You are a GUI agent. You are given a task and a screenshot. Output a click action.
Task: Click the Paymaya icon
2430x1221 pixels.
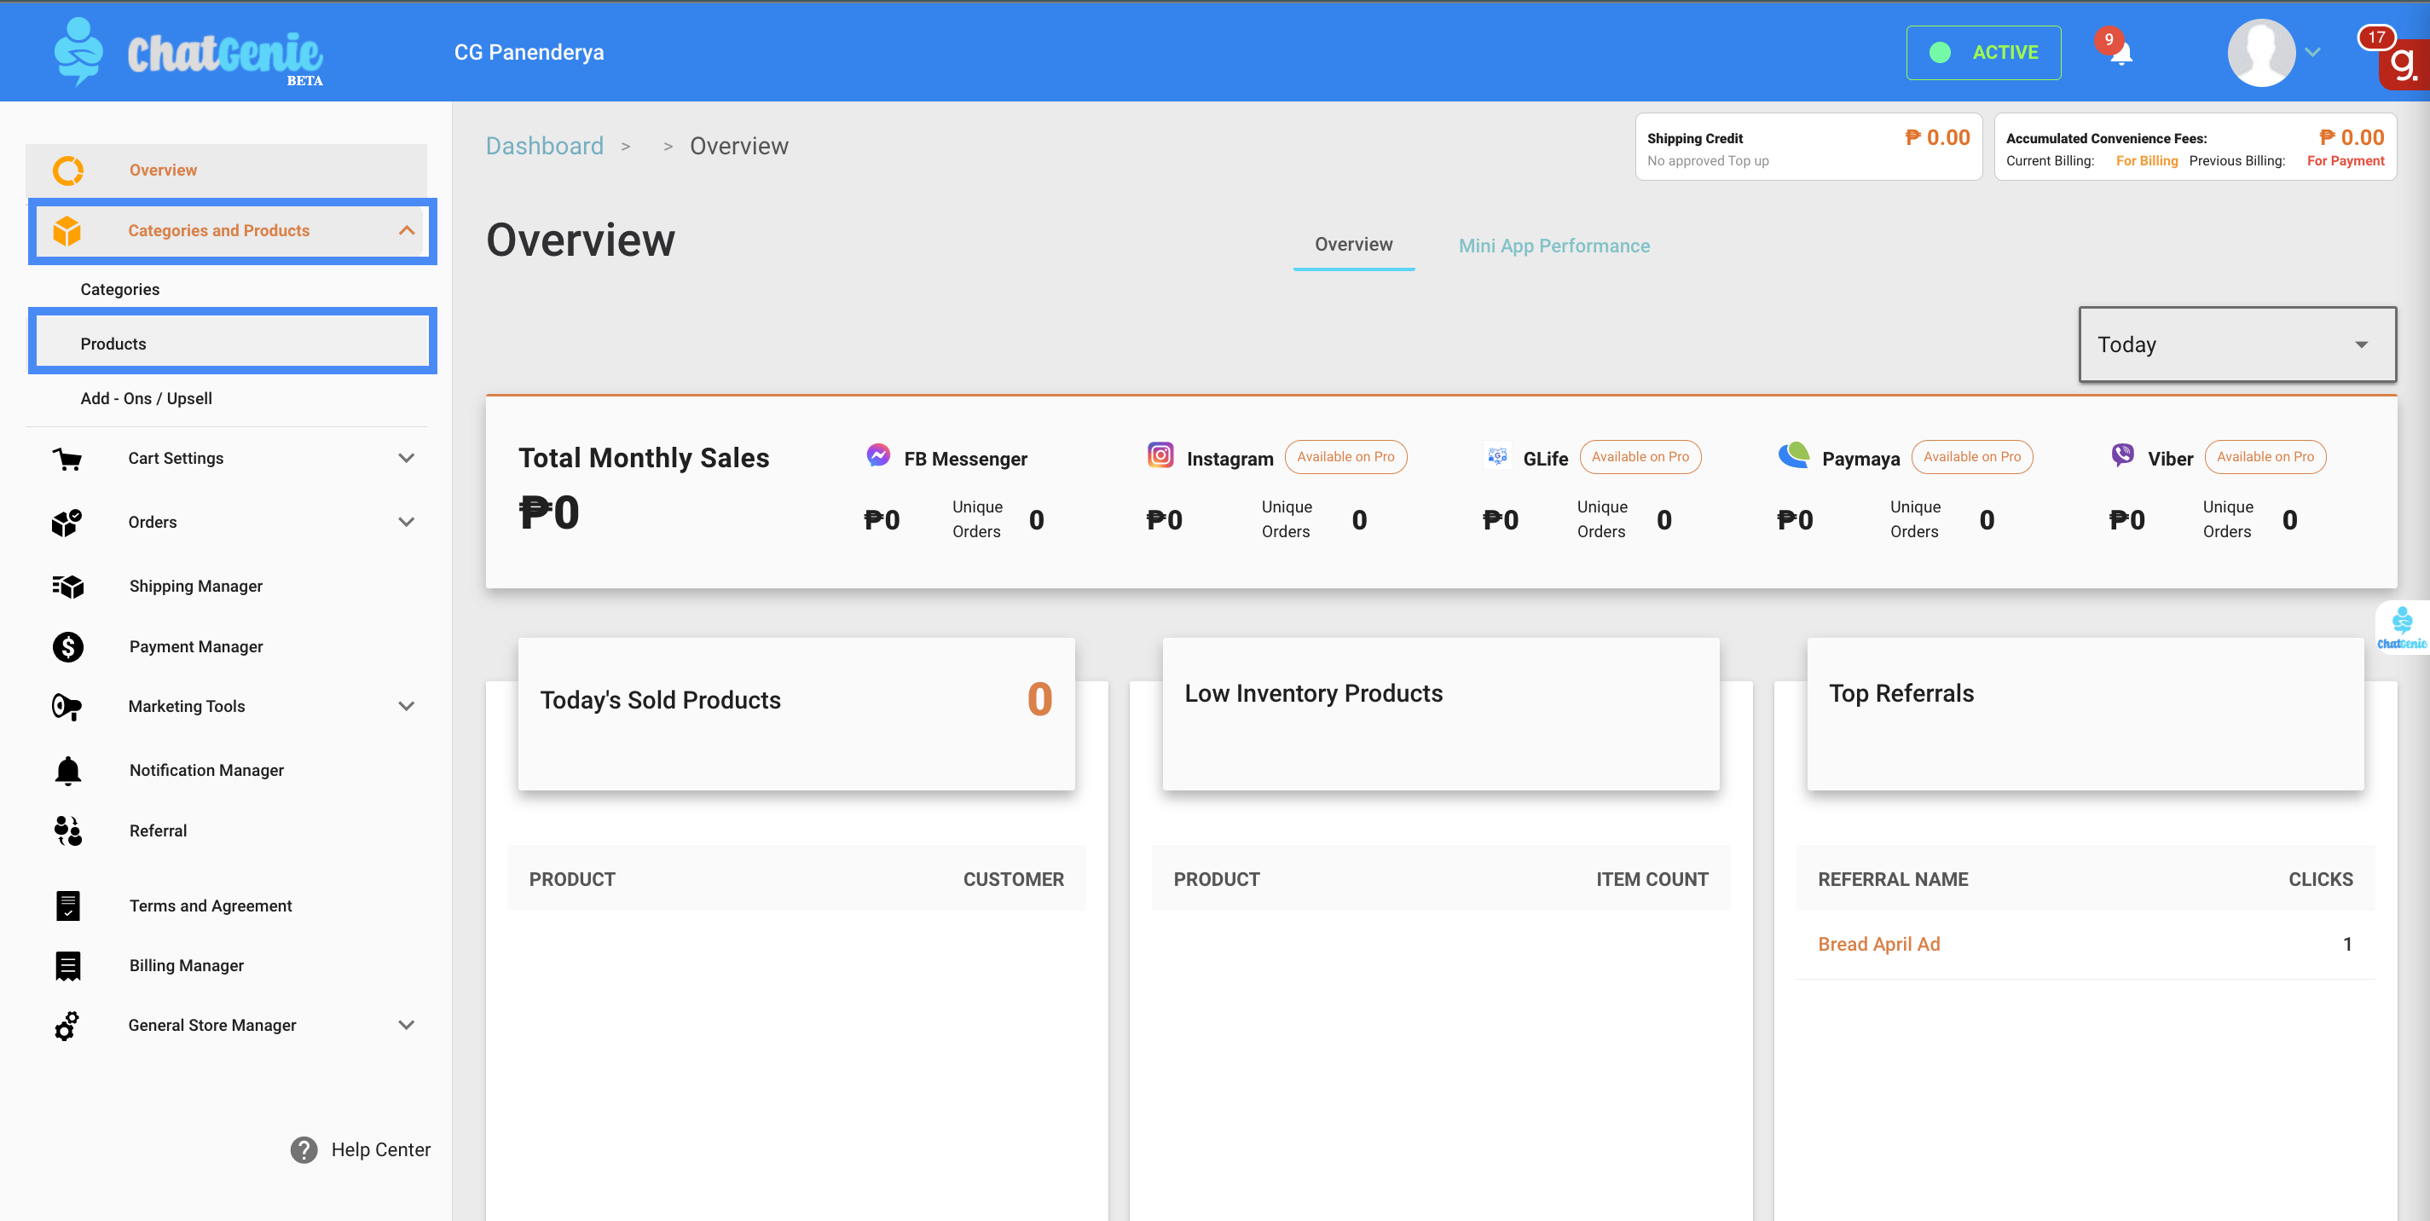[1793, 454]
